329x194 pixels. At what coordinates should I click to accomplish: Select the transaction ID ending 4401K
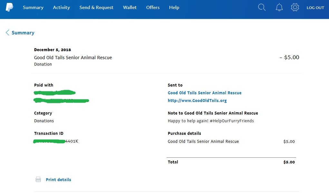point(56,142)
